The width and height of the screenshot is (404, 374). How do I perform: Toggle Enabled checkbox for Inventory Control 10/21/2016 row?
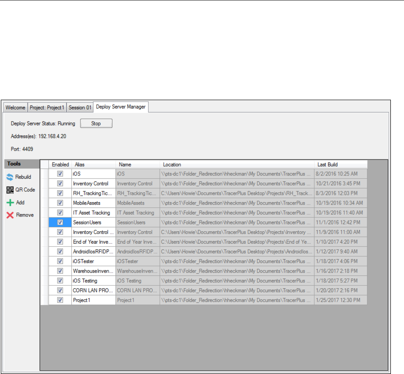[60, 183]
